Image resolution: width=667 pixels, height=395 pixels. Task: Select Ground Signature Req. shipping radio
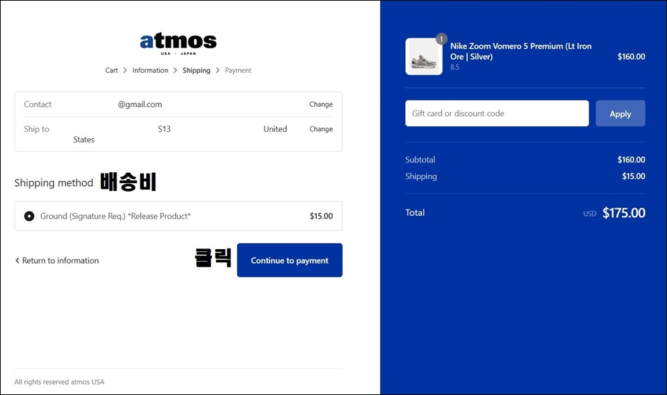(29, 216)
